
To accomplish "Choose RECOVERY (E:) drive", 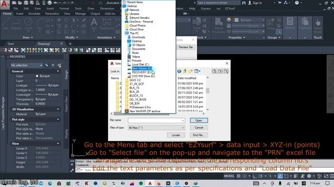I will tap(141, 72).
